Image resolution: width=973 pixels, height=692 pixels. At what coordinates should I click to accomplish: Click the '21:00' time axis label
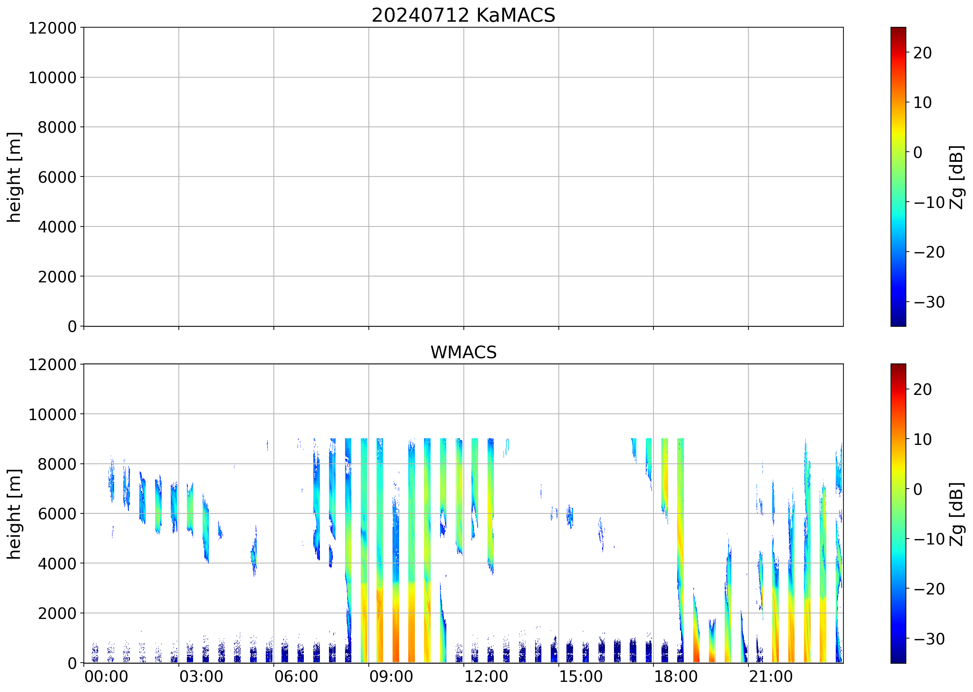[770, 677]
